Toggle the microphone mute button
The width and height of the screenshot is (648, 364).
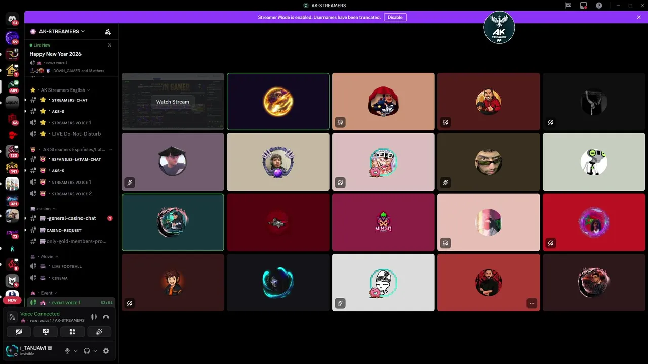tap(67, 351)
